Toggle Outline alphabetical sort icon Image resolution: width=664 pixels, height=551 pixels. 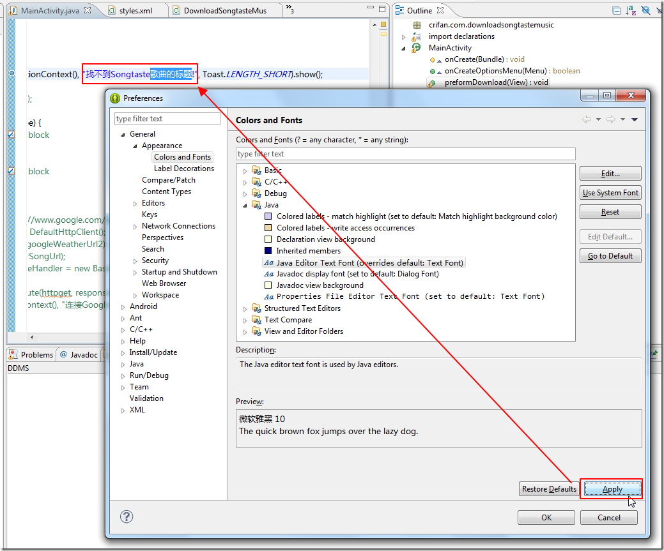click(x=631, y=11)
